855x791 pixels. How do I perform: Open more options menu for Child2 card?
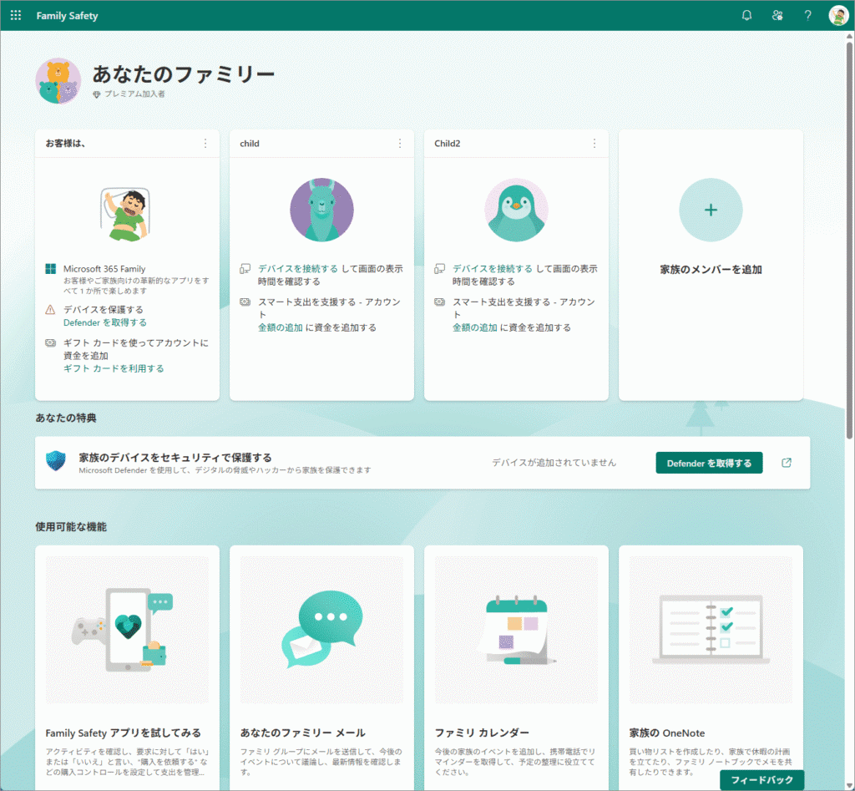[594, 144]
